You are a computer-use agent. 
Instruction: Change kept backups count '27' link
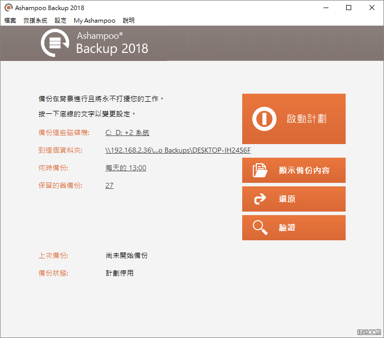point(109,185)
